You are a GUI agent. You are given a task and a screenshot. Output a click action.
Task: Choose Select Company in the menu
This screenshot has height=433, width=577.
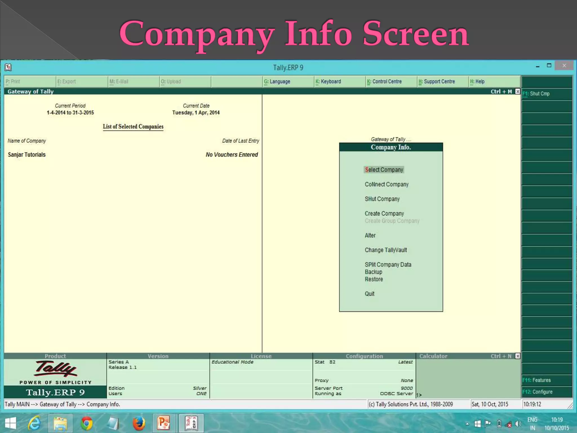click(x=384, y=170)
